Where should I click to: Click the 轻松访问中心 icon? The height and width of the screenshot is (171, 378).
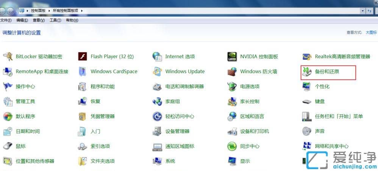tap(157, 117)
